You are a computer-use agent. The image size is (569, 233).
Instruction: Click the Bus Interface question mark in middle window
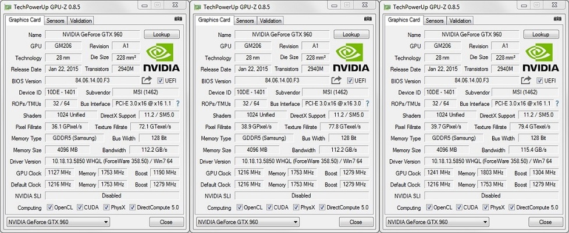[x=368, y=103]
